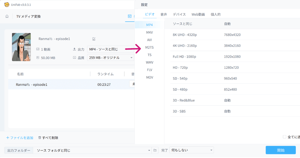Click the 7680x4320 resolution value
Viewport: 300px width, 158px height.
pos(232,35)
